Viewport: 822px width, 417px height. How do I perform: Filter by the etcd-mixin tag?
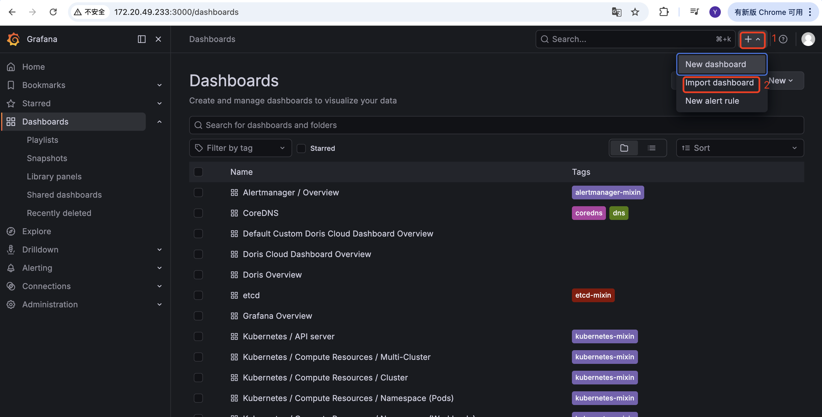point(593,295)
